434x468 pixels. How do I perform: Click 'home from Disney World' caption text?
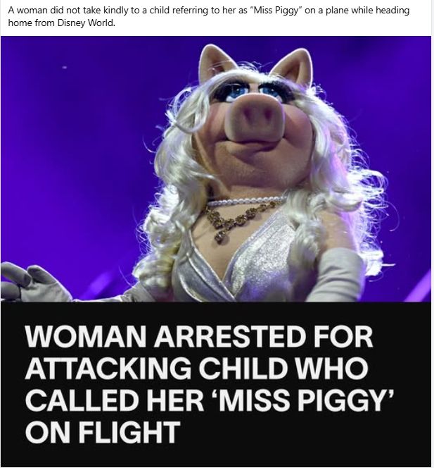61,23
